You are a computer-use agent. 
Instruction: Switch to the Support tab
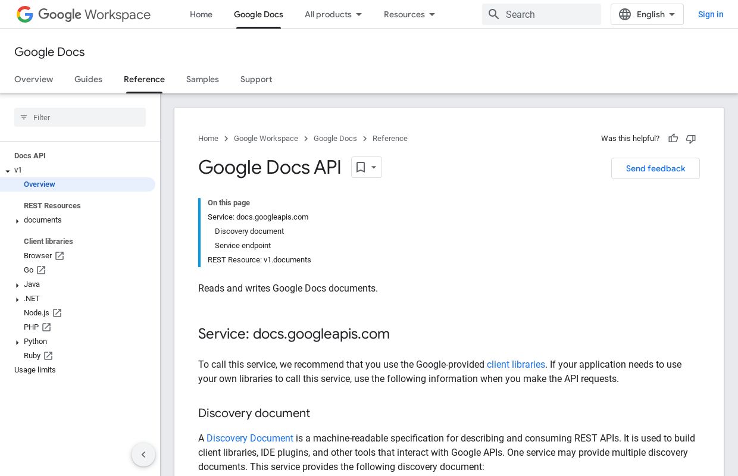click(x=256, y=79)
